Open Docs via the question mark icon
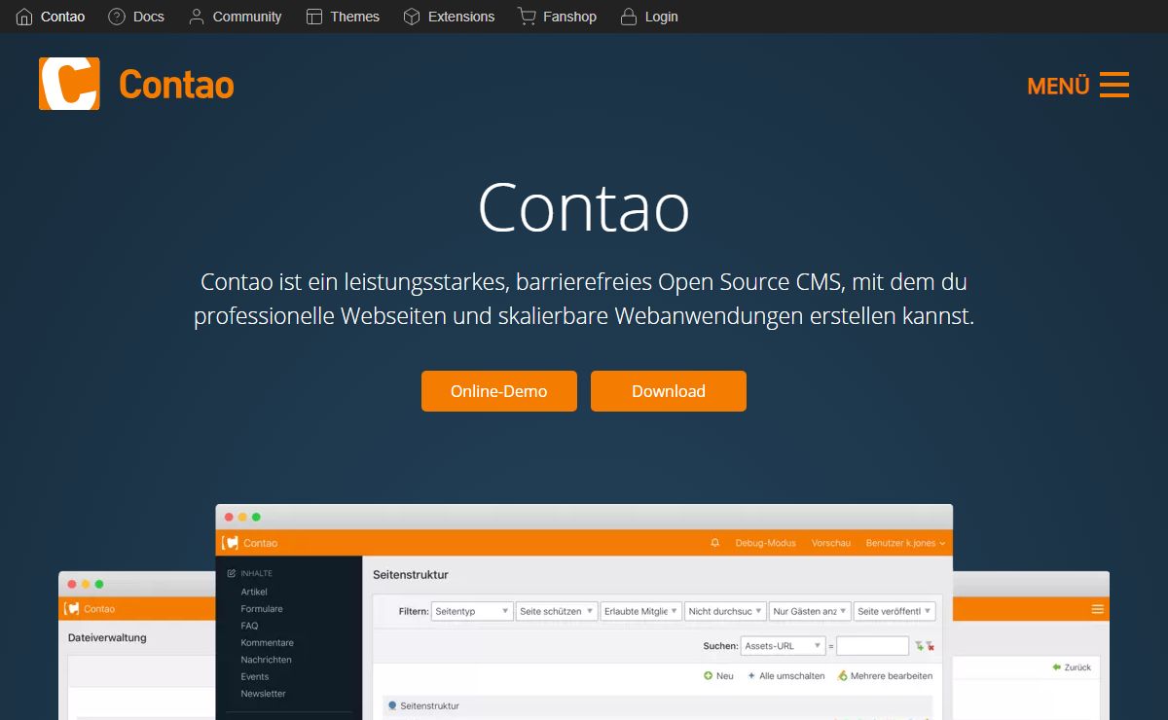 pyautogui.click(x=117, y=17)
